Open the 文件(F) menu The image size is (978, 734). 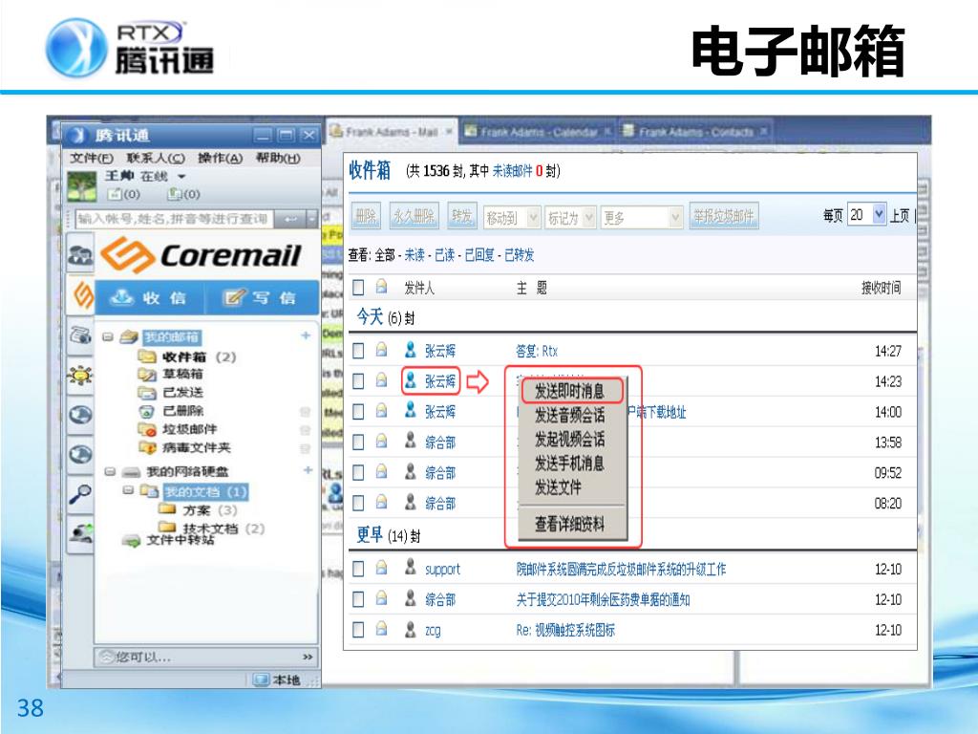click(92, 158)
